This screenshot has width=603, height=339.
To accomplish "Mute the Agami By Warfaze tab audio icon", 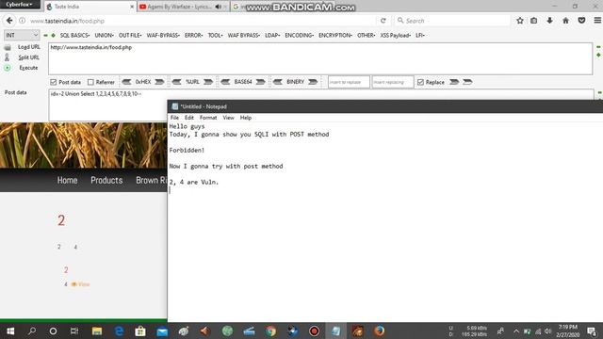I will (218, 7).
